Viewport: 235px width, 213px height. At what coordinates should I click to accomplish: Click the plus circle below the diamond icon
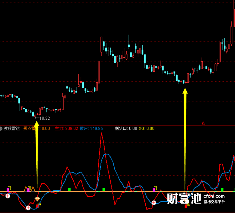click(x=28, y=208)
